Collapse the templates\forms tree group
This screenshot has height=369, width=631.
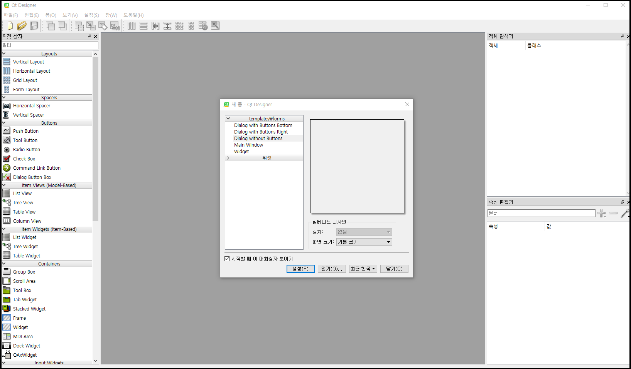(228, 119)
